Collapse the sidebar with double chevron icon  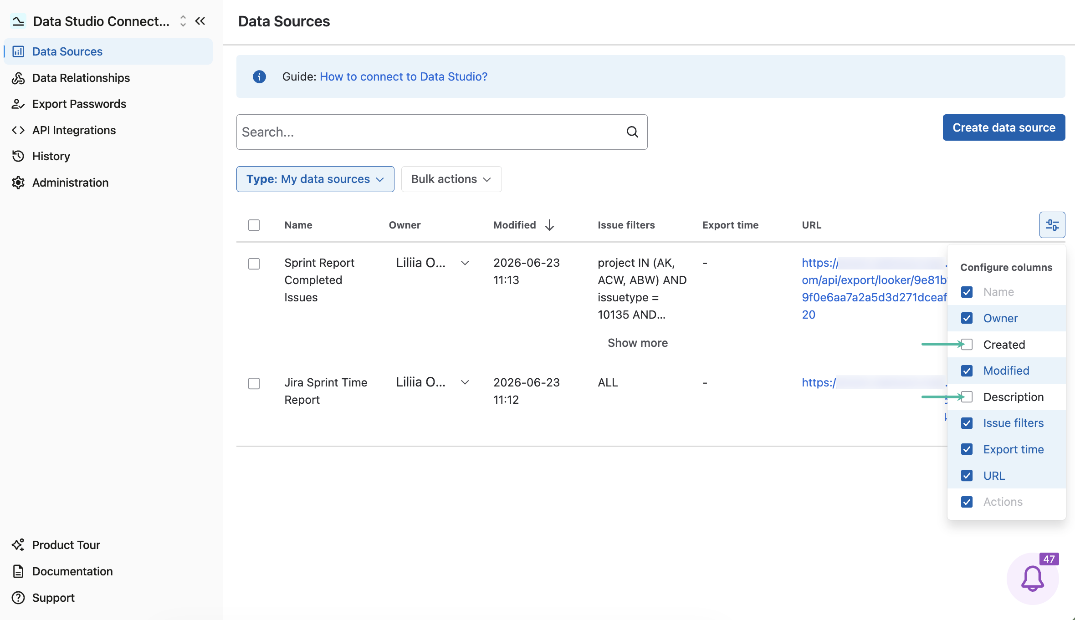tap(200, 21)
